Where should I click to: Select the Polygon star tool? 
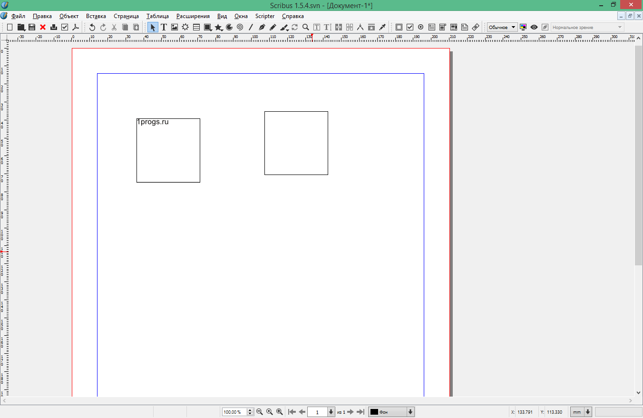coord(219,27)
